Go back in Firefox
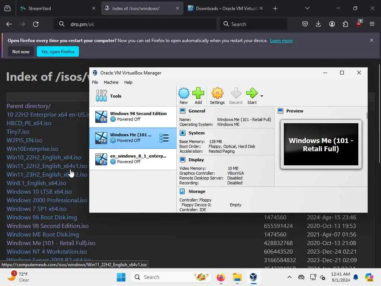The height and width of the screenshot is (286, 381). [9, 24]
